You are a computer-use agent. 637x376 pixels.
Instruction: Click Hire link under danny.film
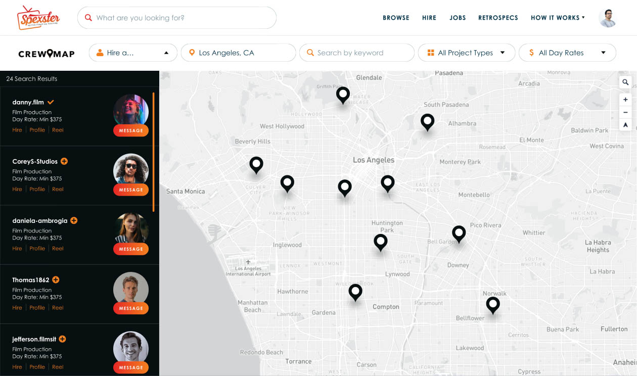point(17,130)
